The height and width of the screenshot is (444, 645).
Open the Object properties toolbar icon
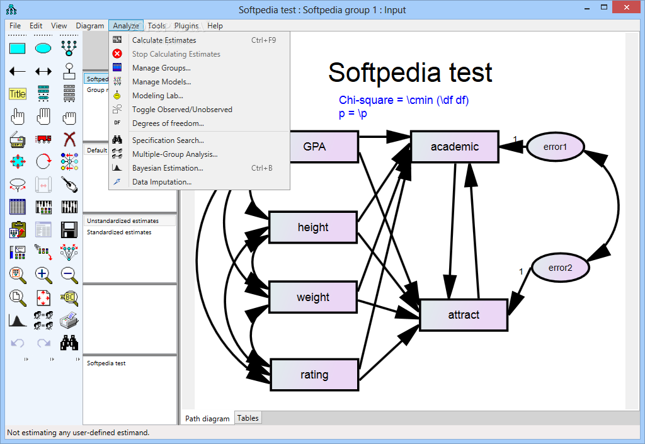pyautogui.click(x=17, y=252)
